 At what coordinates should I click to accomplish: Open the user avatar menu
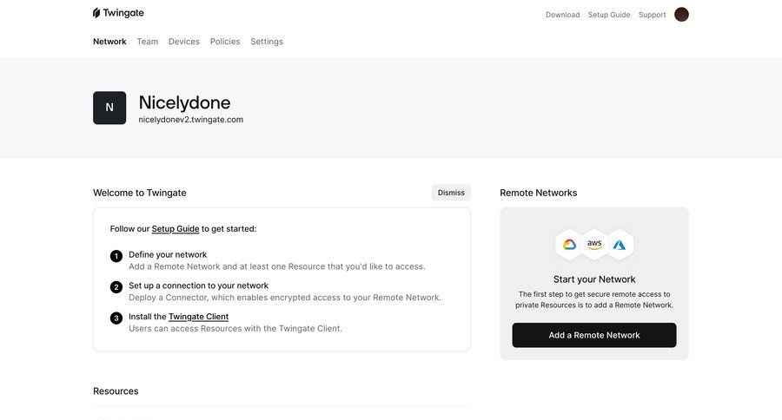[x=681, y=15]
